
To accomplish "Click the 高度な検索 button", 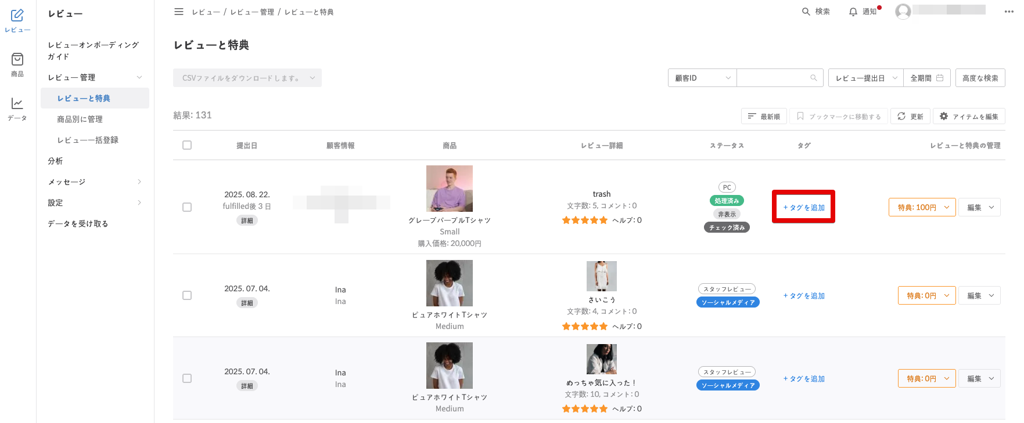I will 980,78.
